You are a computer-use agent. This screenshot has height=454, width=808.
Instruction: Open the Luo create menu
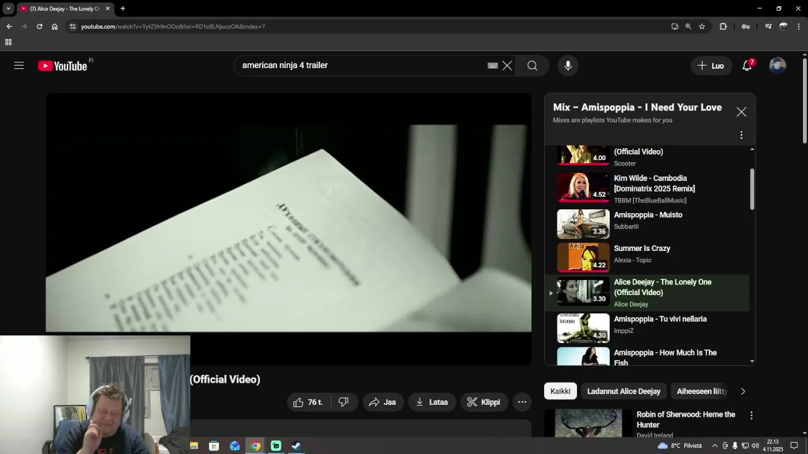[x=711, y=66]
